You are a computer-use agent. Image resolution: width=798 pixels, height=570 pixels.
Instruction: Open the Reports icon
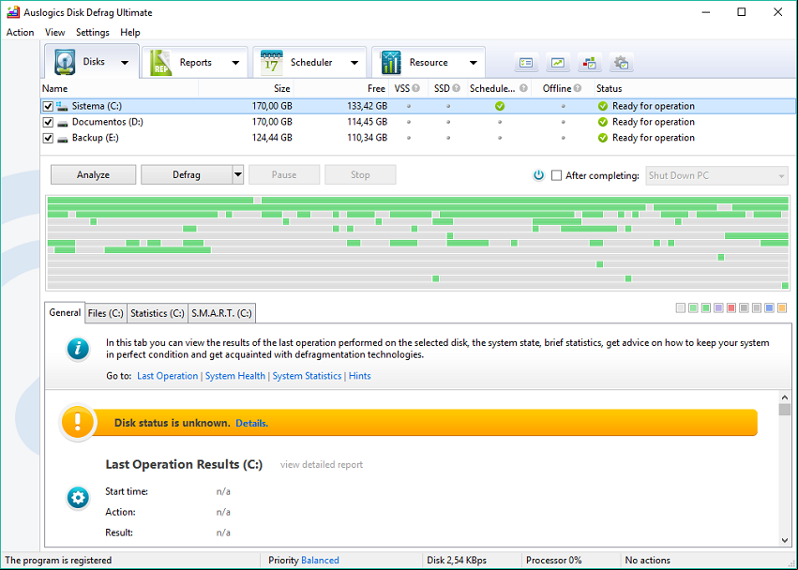pos(161,63)
